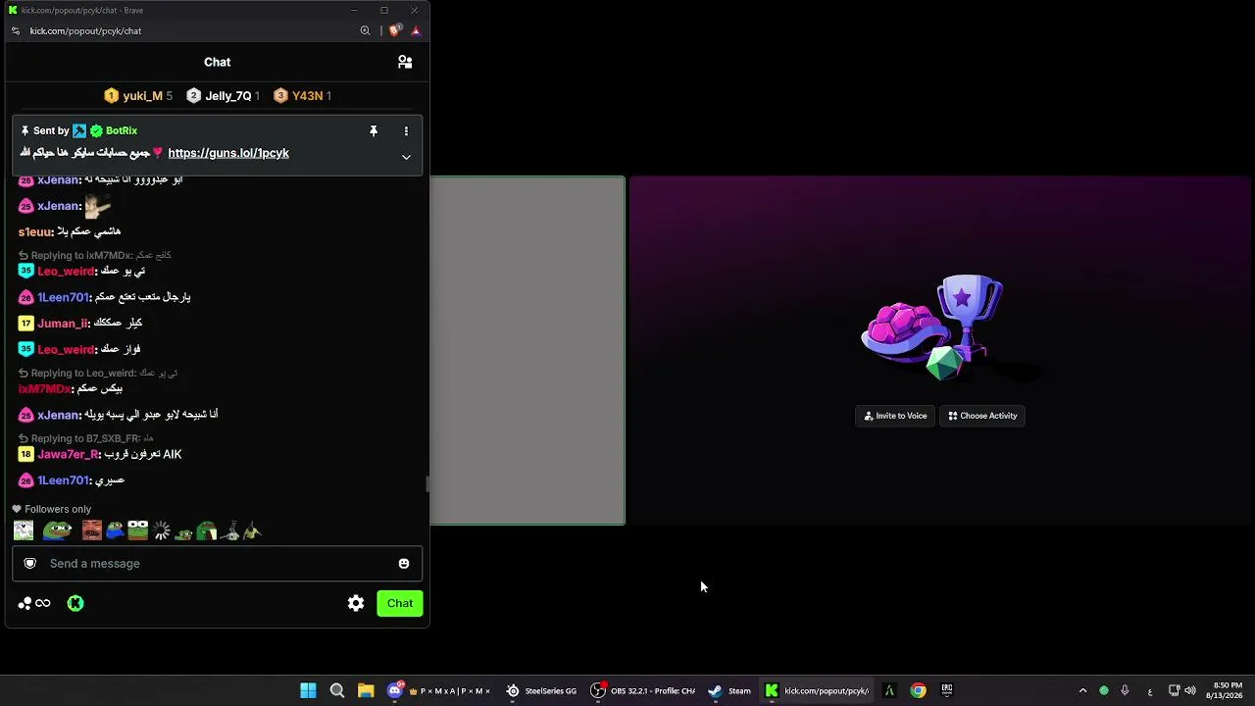This screenshot has width=1255, height=706.
Task: Click 'Followers only' label
Action: [58, 509]
